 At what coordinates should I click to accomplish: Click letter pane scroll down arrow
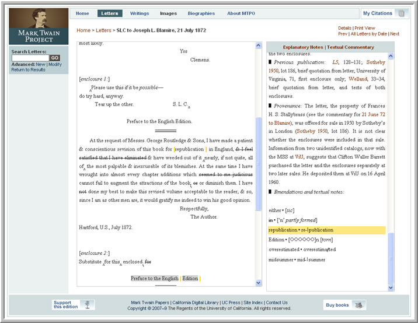click(258, 283)
